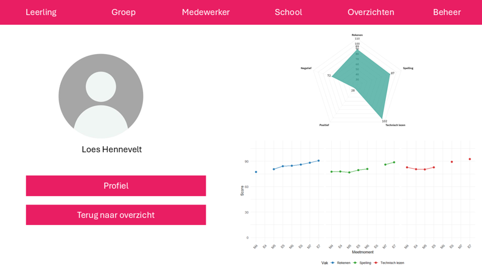Navigate to the Beheer section
Viewport: 482px width, 270px height.
coord(447,12)
